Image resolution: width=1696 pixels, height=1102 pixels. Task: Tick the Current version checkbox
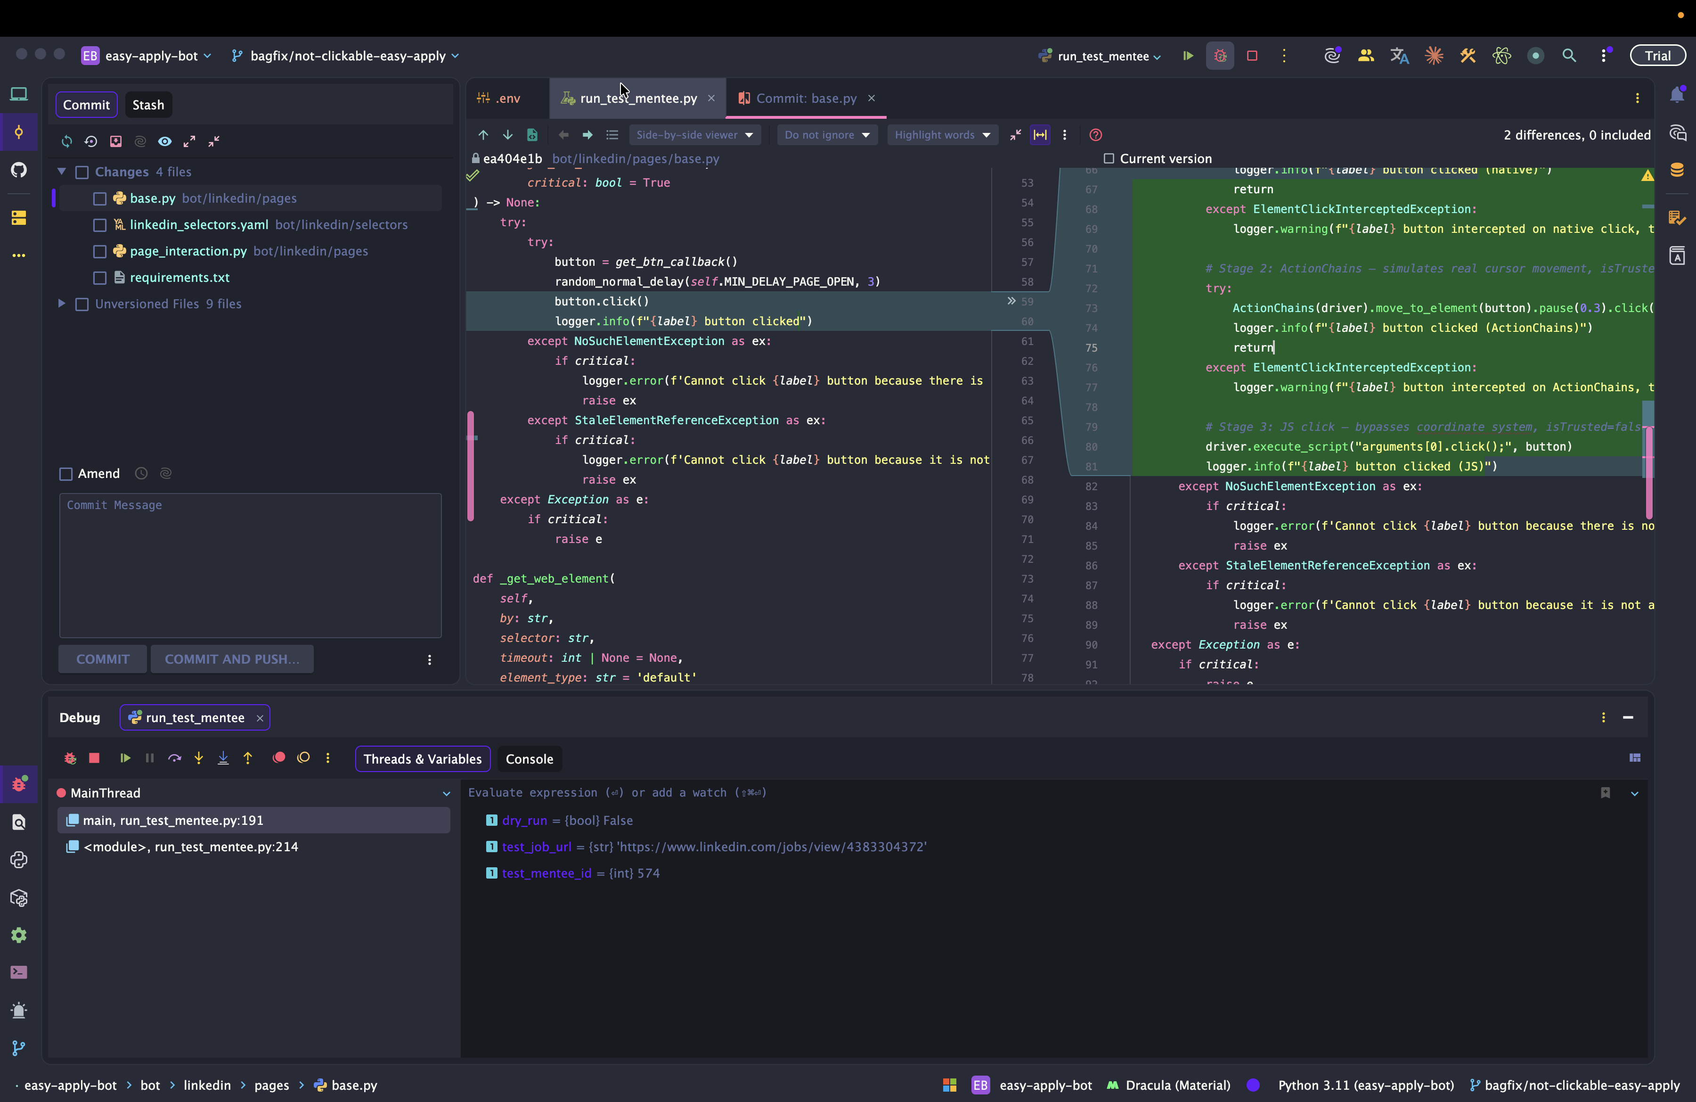point(1109,158)
